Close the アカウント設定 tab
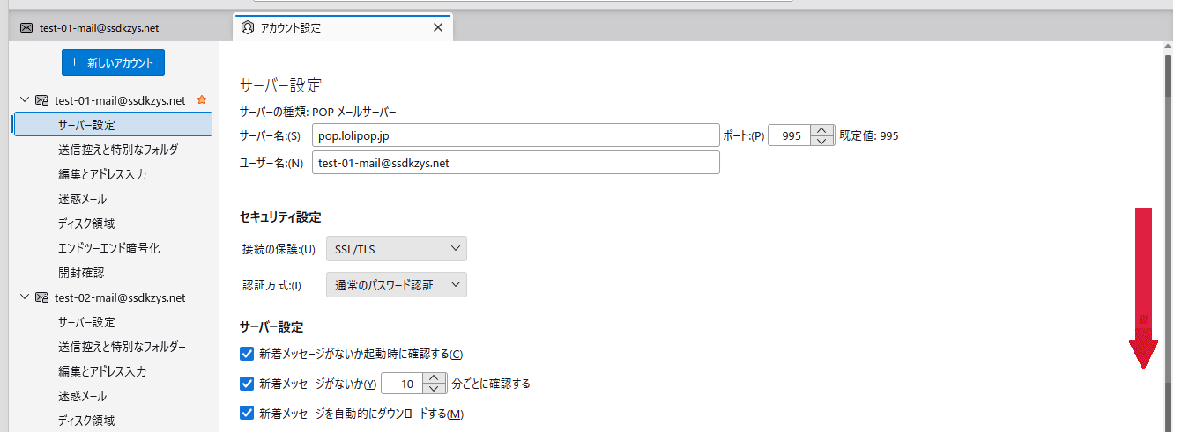This screenshot has height=432, width=1182. click(438, 27)
